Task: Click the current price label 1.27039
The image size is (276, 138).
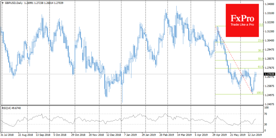Action: tap(269, 74)
